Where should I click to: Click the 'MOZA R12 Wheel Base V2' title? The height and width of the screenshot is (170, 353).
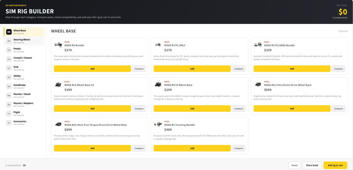tap(79, 85)
